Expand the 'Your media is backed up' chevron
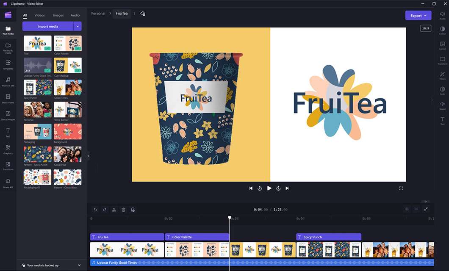The height and width of the screenshot is (271, 449). 80,265
